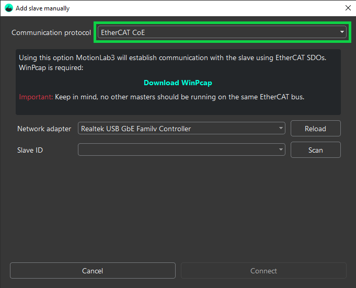
Task: Click the arrow on Realtek adapter selector
Action: pyautogui.click(x=281, y=129)
